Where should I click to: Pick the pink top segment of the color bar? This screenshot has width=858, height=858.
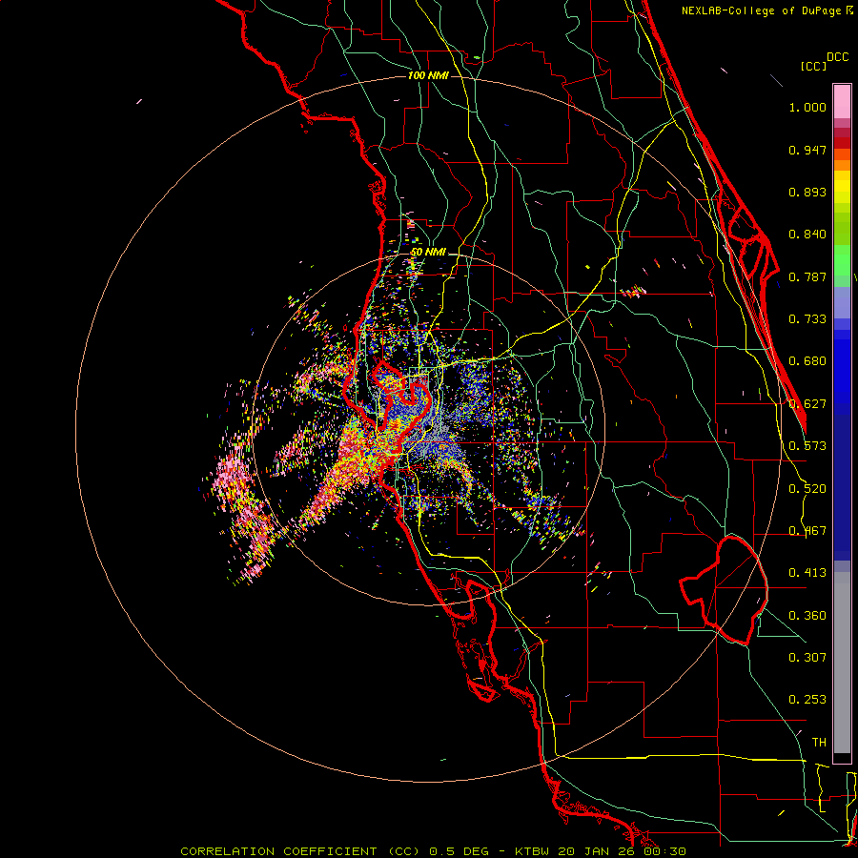point(842,101)
